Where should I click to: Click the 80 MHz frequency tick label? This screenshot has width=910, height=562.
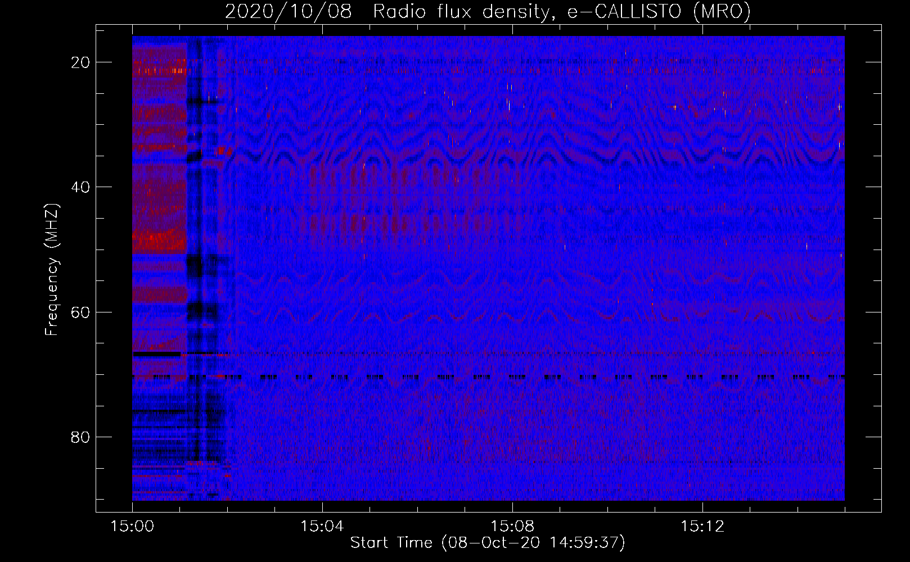click(x=80, y=437)
